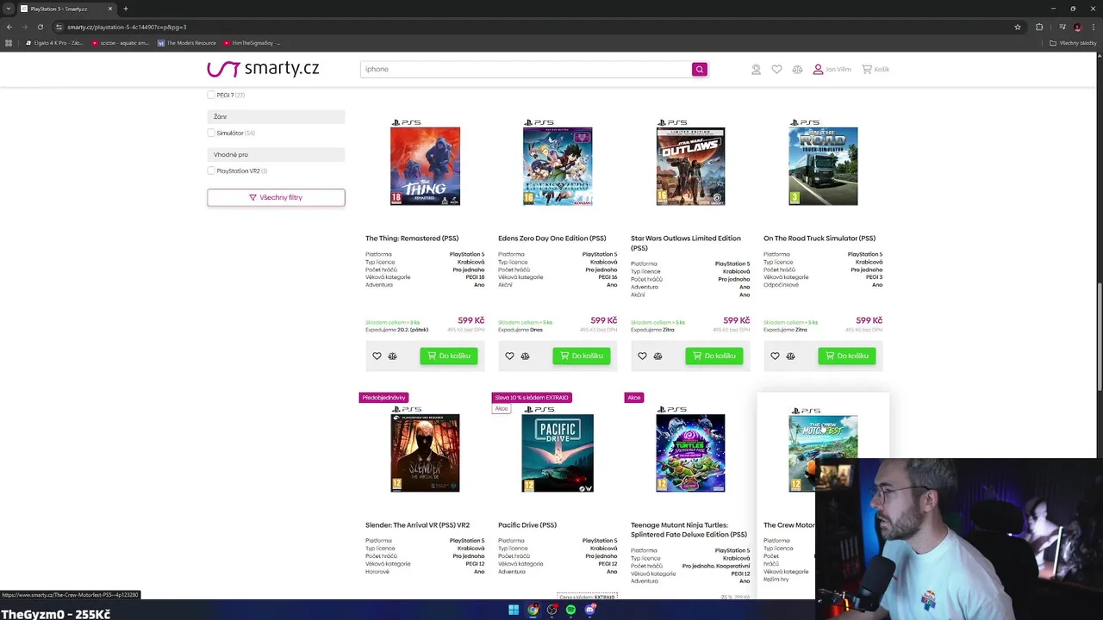1103x620 pixels.
Task: Reload the current page
Action: 40,27
